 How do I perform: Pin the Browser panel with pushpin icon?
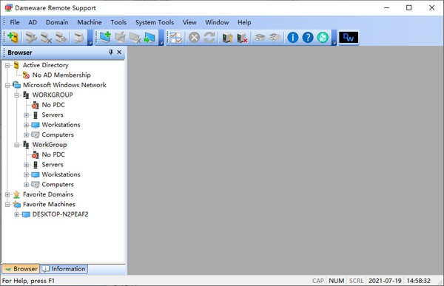coord(111,52)
